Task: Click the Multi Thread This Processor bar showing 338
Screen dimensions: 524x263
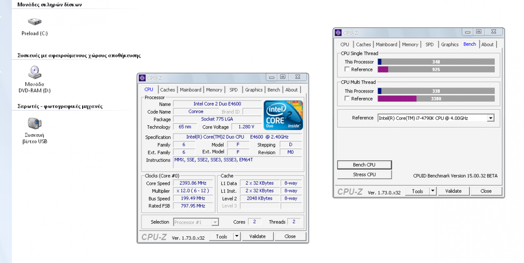Action: [436, 91]
